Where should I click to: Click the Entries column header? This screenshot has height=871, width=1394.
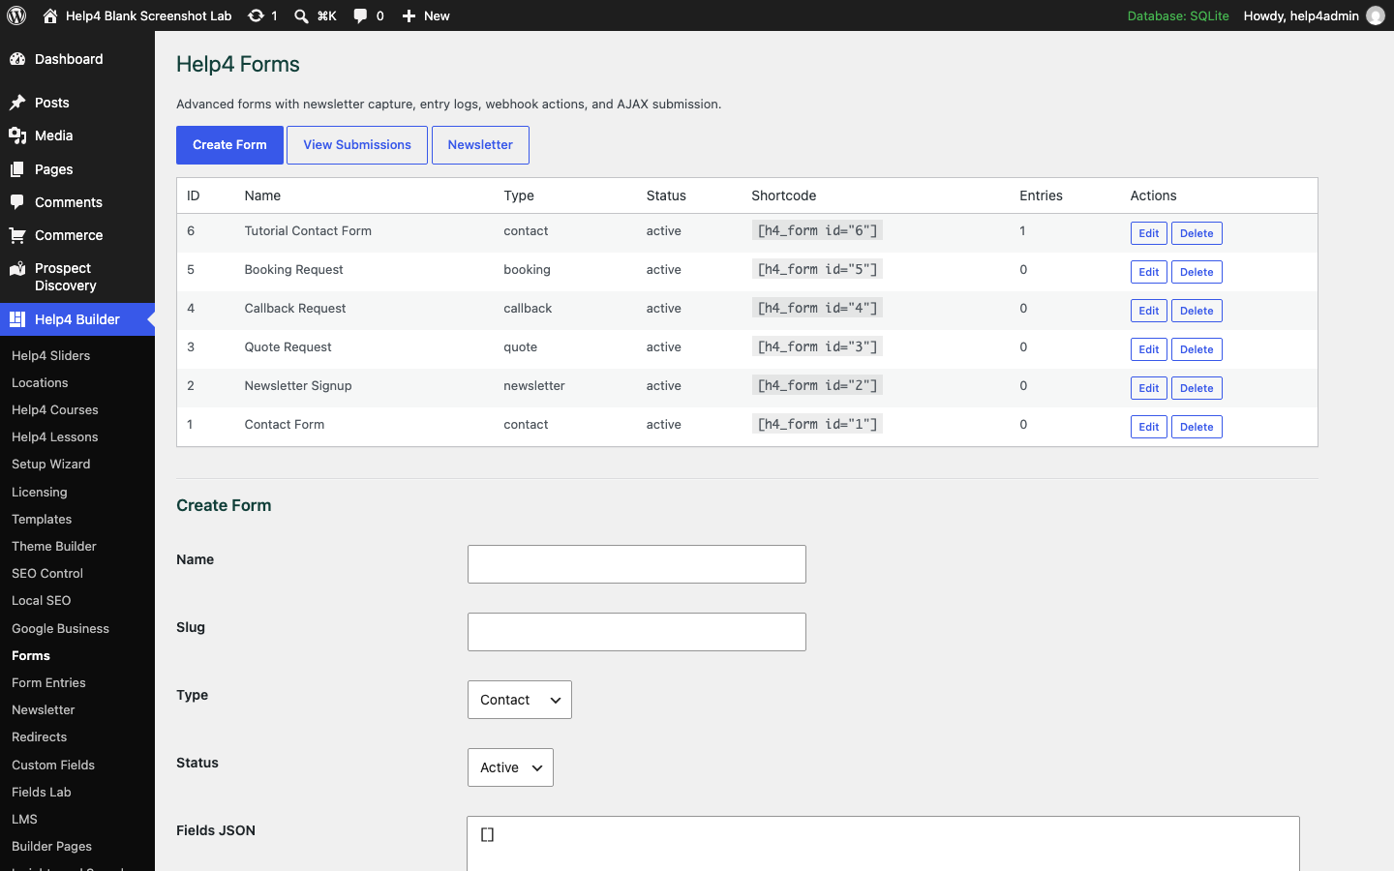click(1041, 195)
